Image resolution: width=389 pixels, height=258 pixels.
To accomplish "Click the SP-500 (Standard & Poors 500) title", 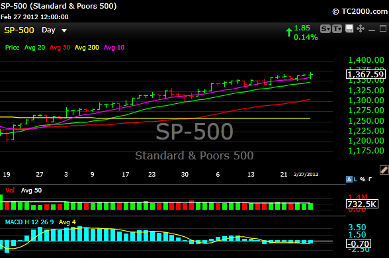I will (x=58, y=6).
